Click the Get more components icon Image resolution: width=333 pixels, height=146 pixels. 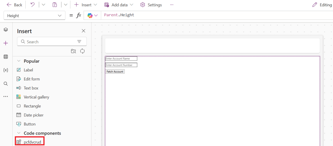click(x=73, y=51)
